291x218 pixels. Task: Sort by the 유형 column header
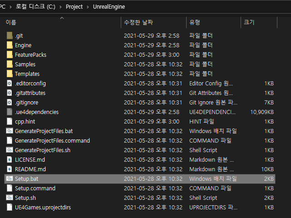(195, 22)
